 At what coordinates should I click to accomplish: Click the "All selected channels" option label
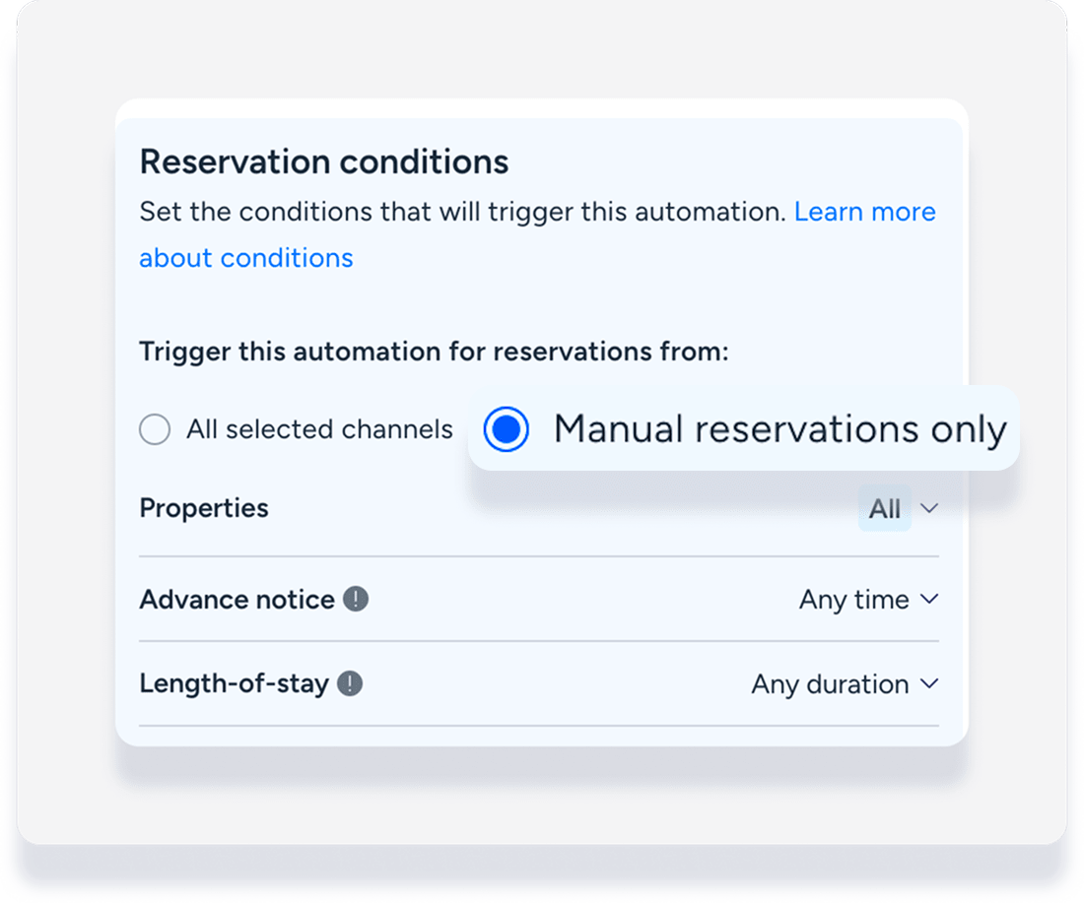tap(319, 429)
